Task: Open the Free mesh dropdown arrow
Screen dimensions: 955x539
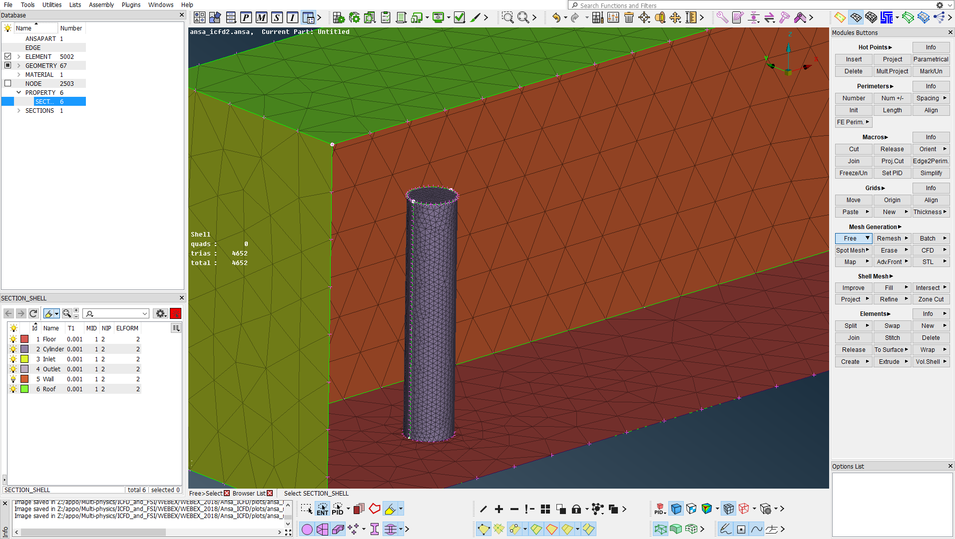Action: [x=868, y=239]
